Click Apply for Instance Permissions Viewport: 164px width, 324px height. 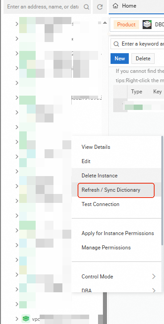coord(118,233)
